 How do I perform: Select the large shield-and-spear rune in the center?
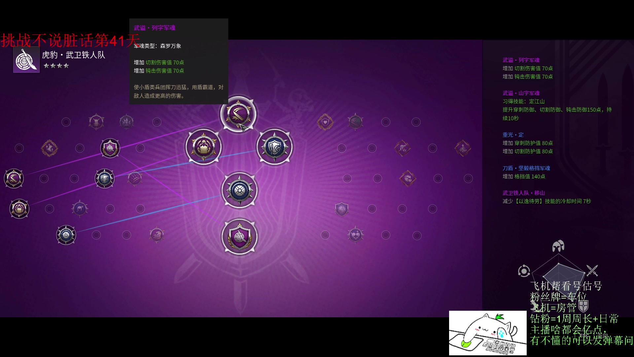tap(274, 147)
